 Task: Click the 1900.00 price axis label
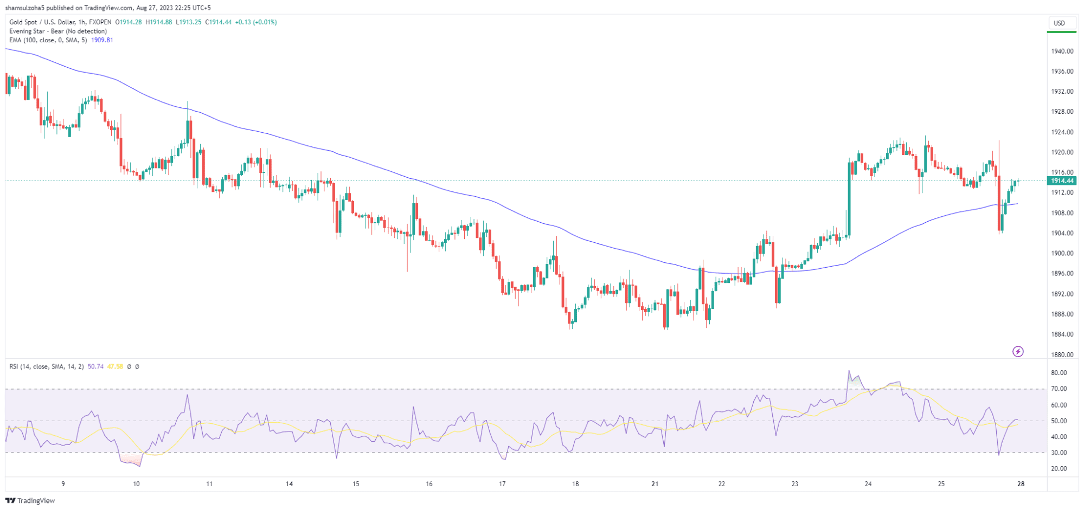pos(1062,254)
